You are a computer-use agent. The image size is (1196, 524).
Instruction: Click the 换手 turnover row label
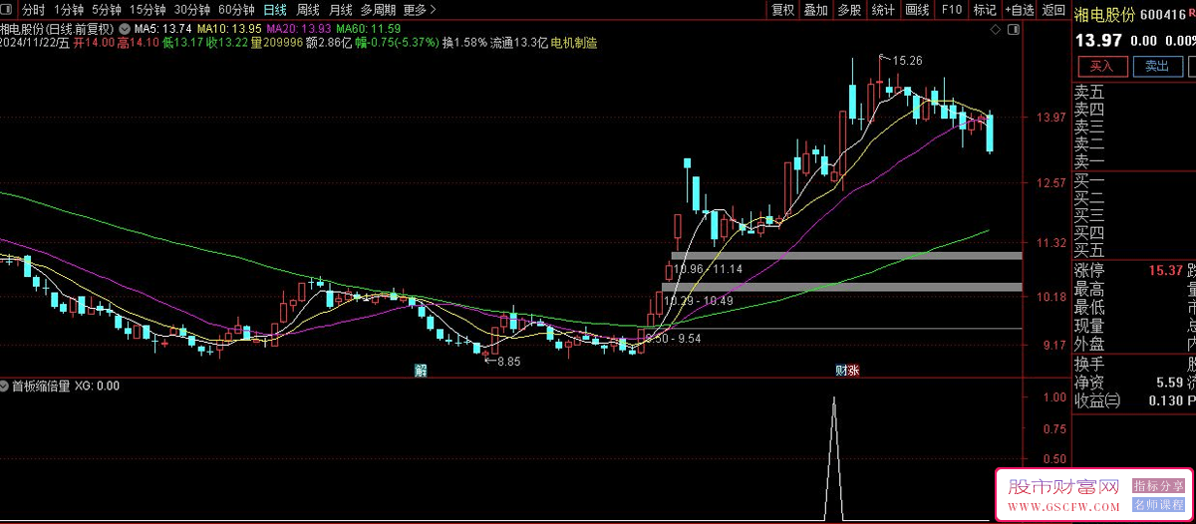1089,363
